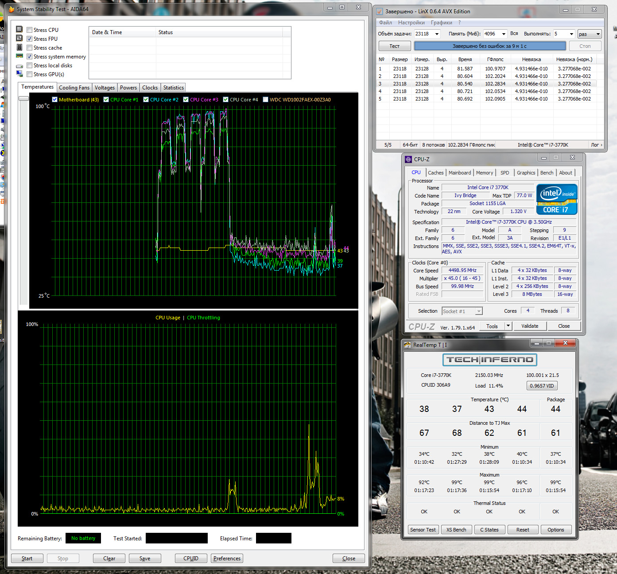Sort LinX results by ГФлопс column header
Screen dimensions: 617x574
tap(495, 59)
